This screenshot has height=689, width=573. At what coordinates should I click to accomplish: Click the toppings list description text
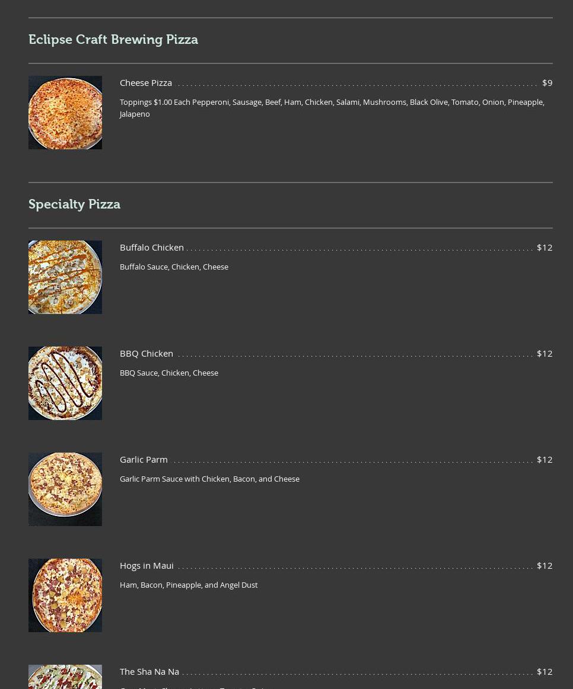332,108
